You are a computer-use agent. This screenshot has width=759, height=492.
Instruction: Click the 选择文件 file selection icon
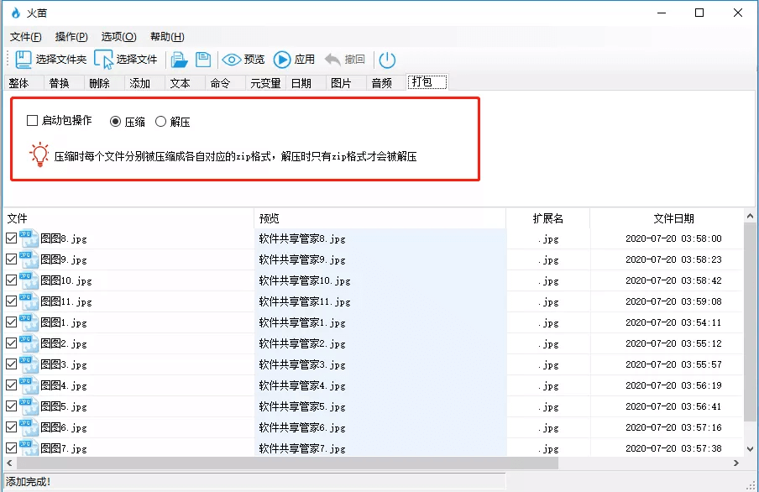click(x=103, y=60)
